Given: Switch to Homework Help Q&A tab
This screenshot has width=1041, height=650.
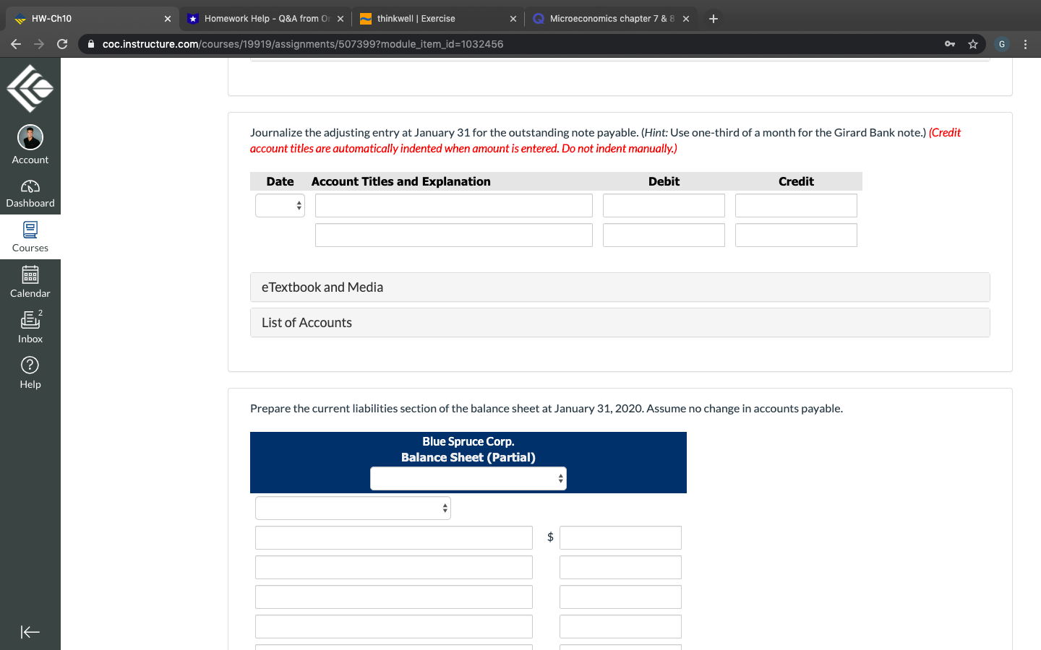Looking at the screenshot, I should pyautogui.click(x=265, y=19).
